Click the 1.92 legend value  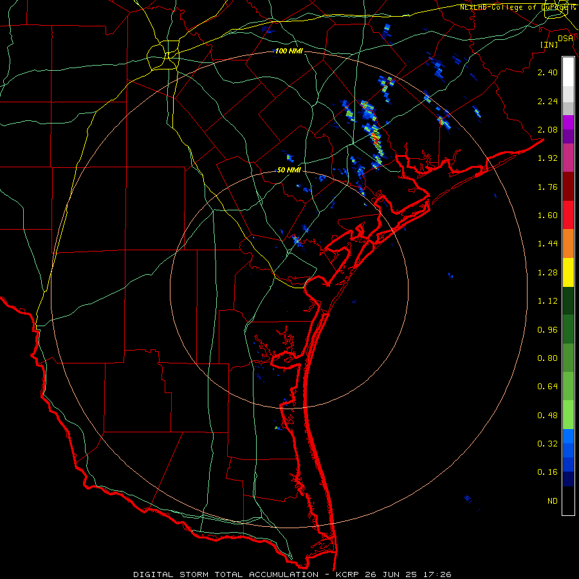pos(547,158)
